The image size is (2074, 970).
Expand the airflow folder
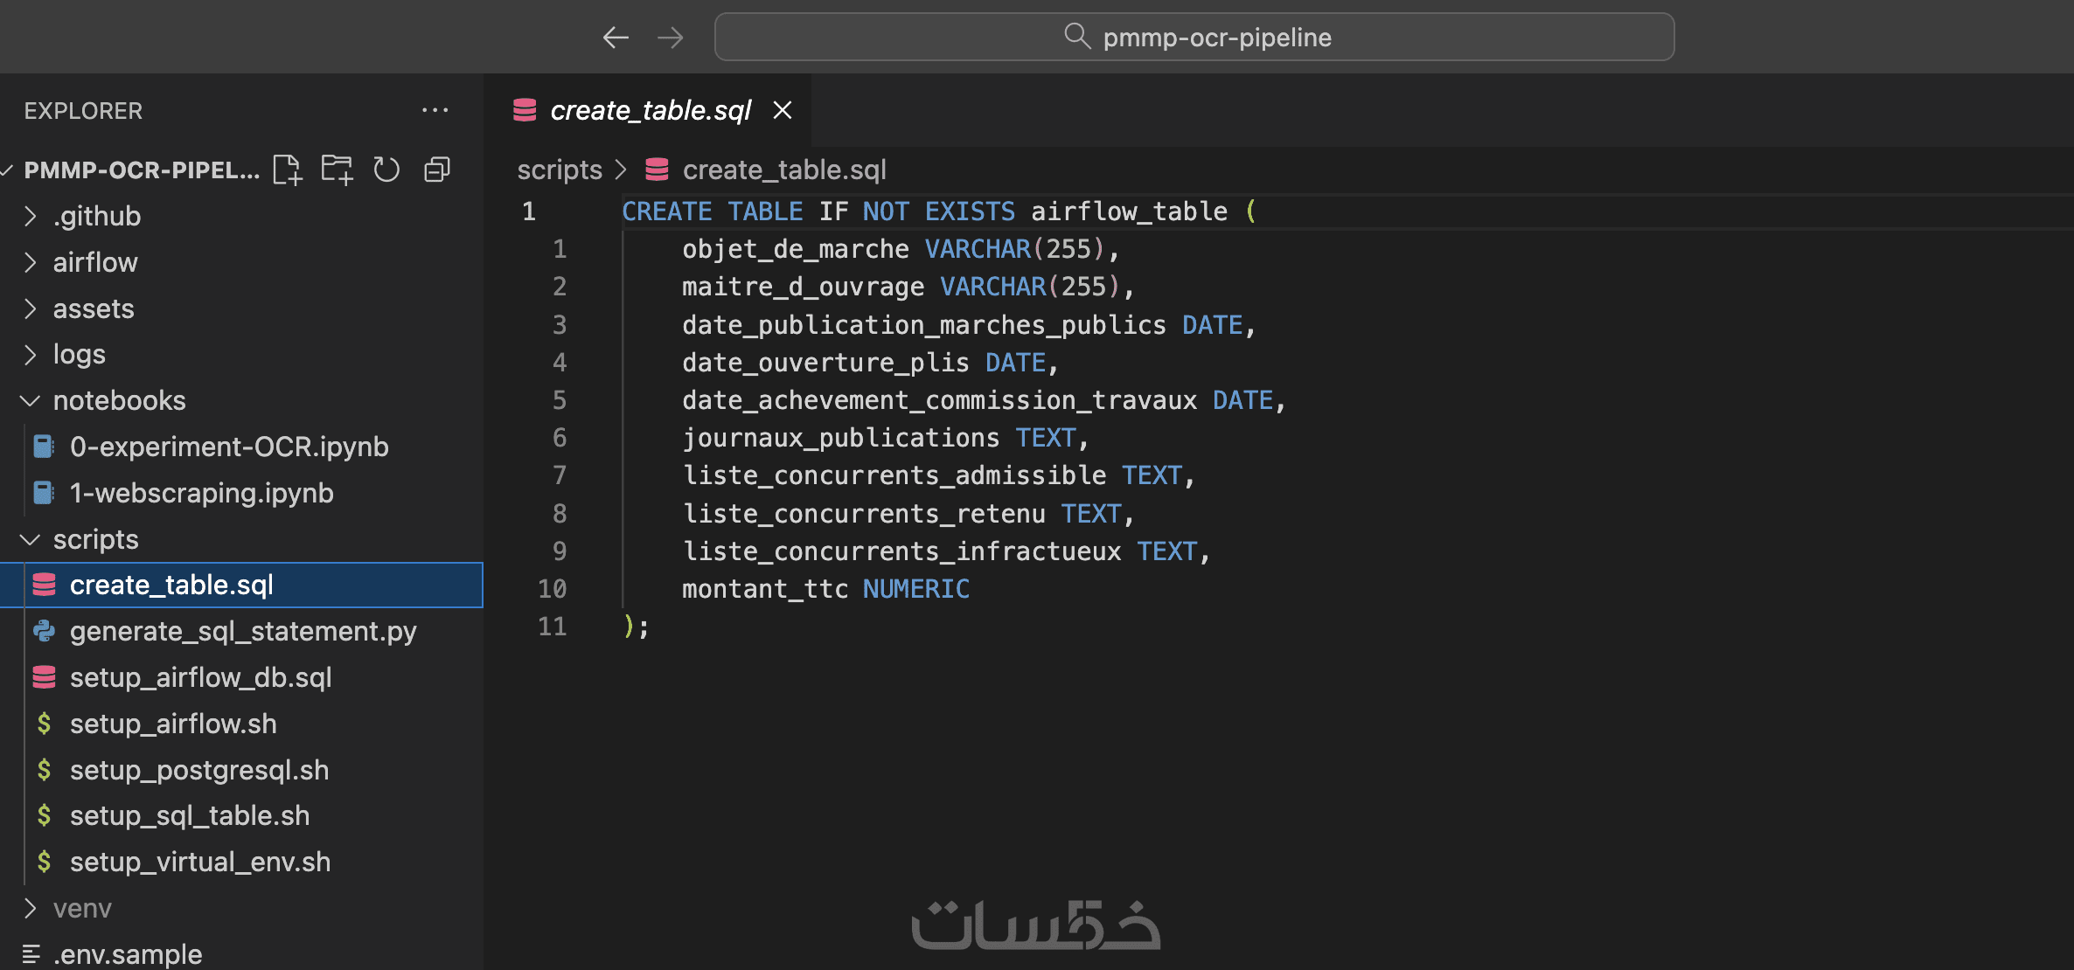(x=94, y=262)
